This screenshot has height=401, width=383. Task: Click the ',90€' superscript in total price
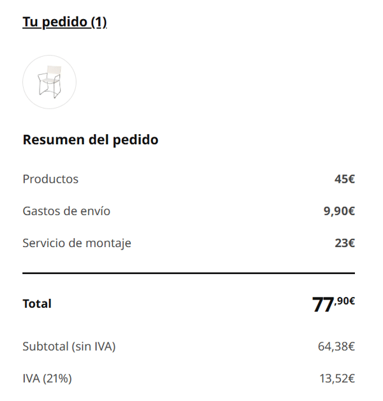pos(345,301)
